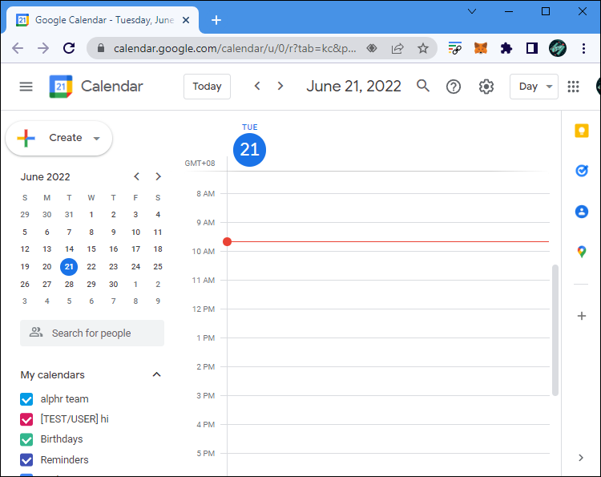Select June 30 in mini calendar
Image resolution: width=601 pixels, height=477 pixels.
coord(113,284)
